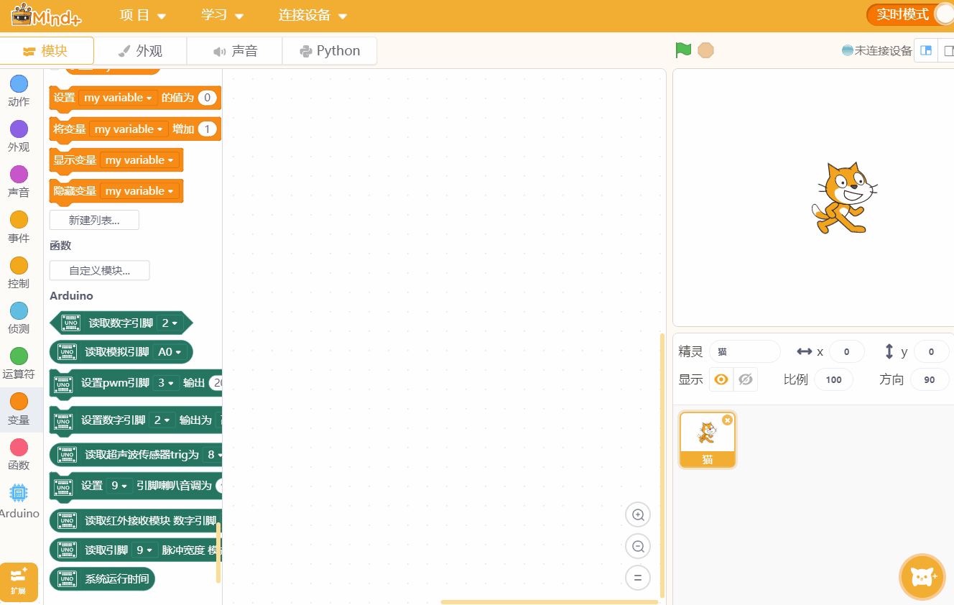Select the 变量 block category
Screen dimensions: 954x605
click(19, 410)
